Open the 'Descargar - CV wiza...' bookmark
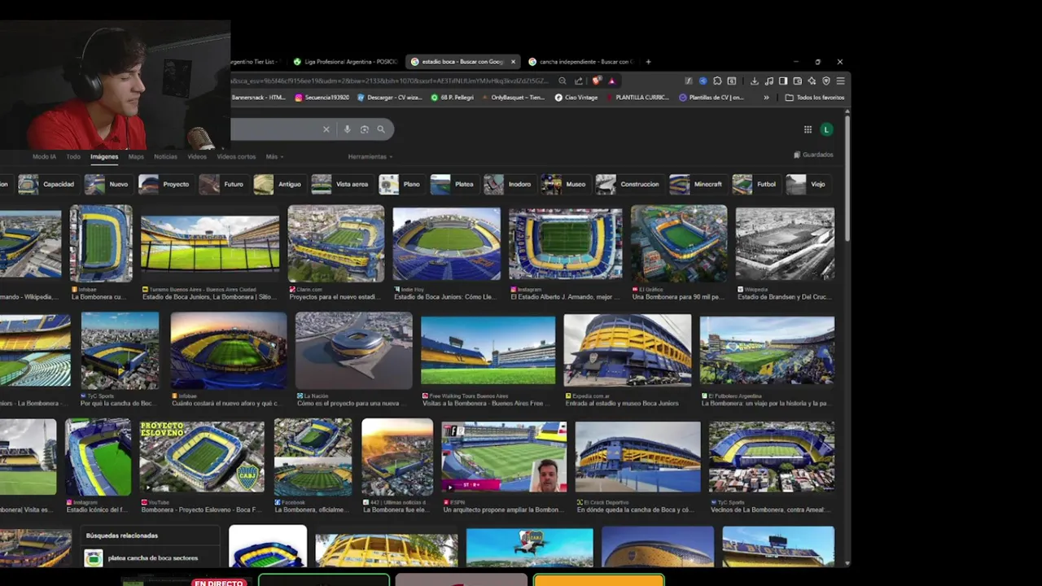This screenshot has height=586, width=1042. pos(389,98)
